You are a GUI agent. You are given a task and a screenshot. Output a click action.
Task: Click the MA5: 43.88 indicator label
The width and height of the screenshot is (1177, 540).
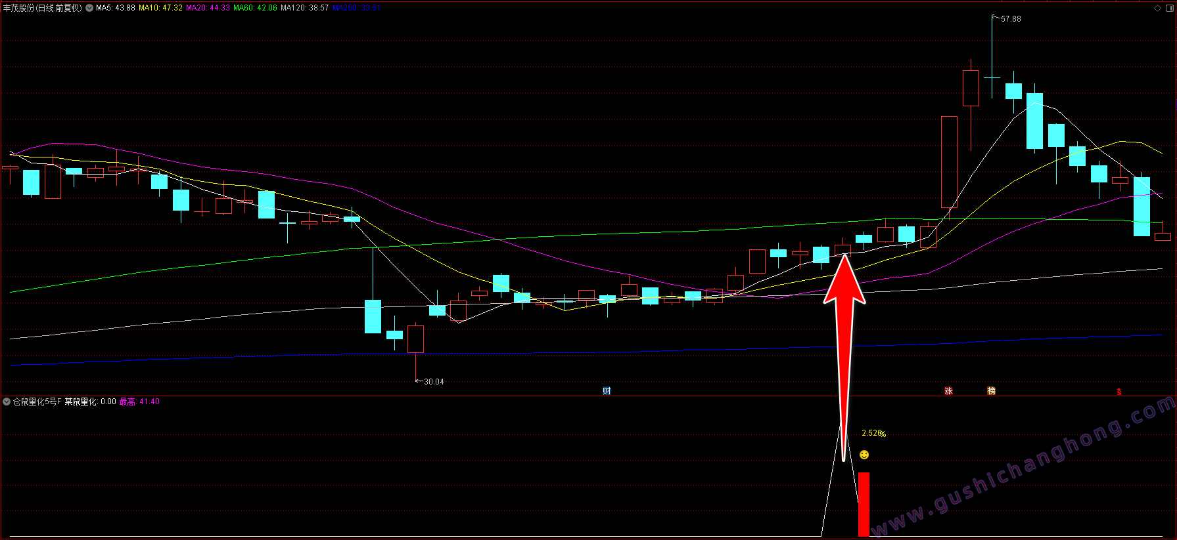click(116, 8)
